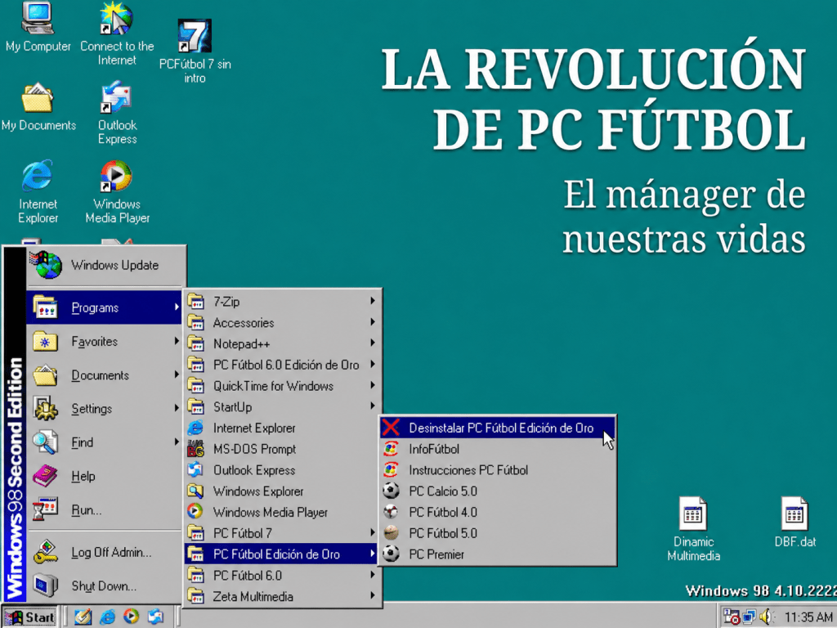Click the network monitors tray icon

point(749,617)
